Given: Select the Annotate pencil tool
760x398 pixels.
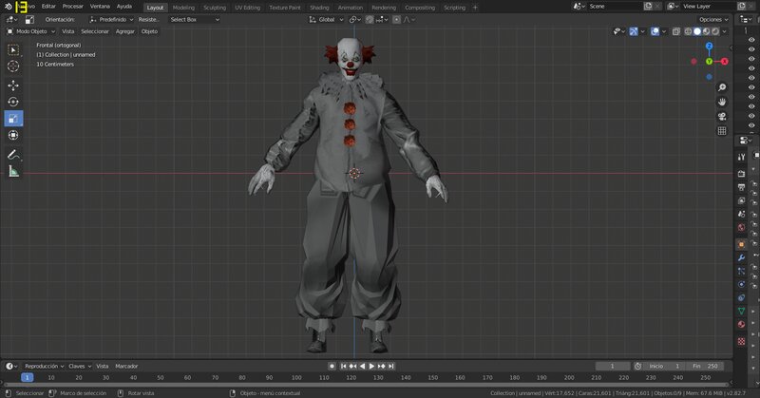Looking at the screenshot, I should [13, 155].
